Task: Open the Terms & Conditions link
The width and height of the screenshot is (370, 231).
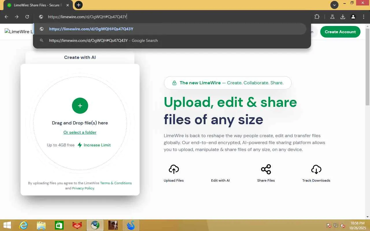Action: 116,183
